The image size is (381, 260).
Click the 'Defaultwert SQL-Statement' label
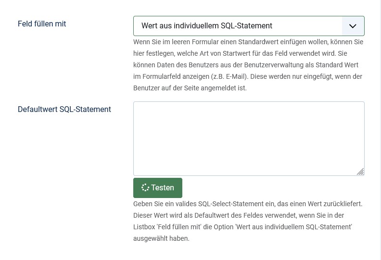(64, 109)
